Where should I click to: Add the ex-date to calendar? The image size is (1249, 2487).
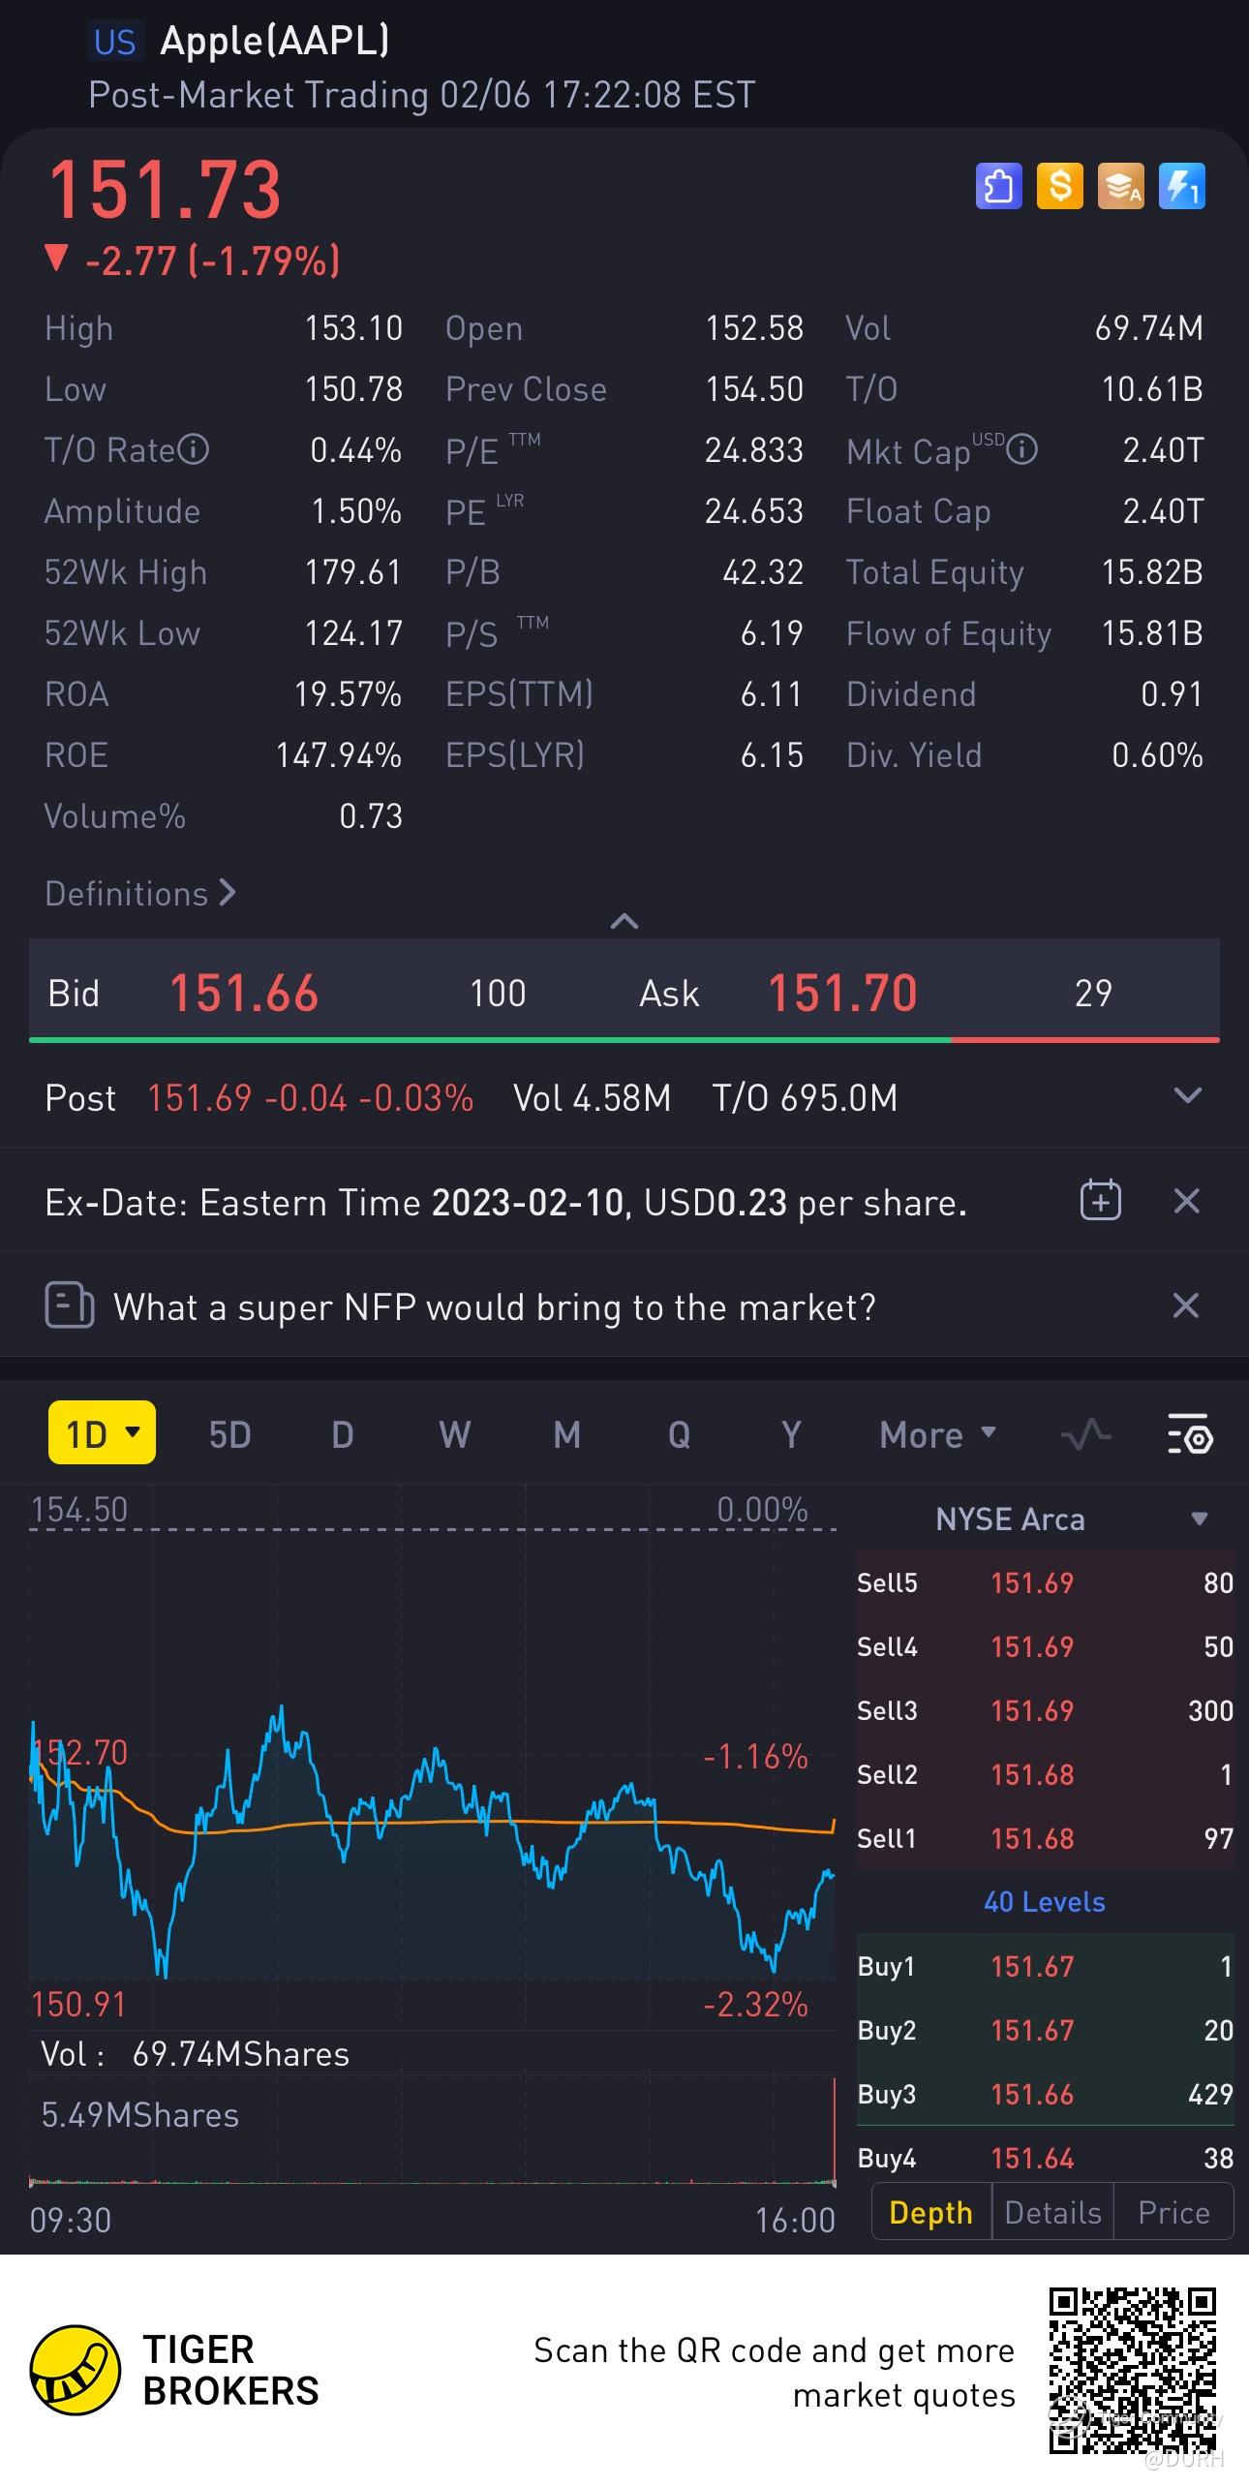[1100, 1201]
